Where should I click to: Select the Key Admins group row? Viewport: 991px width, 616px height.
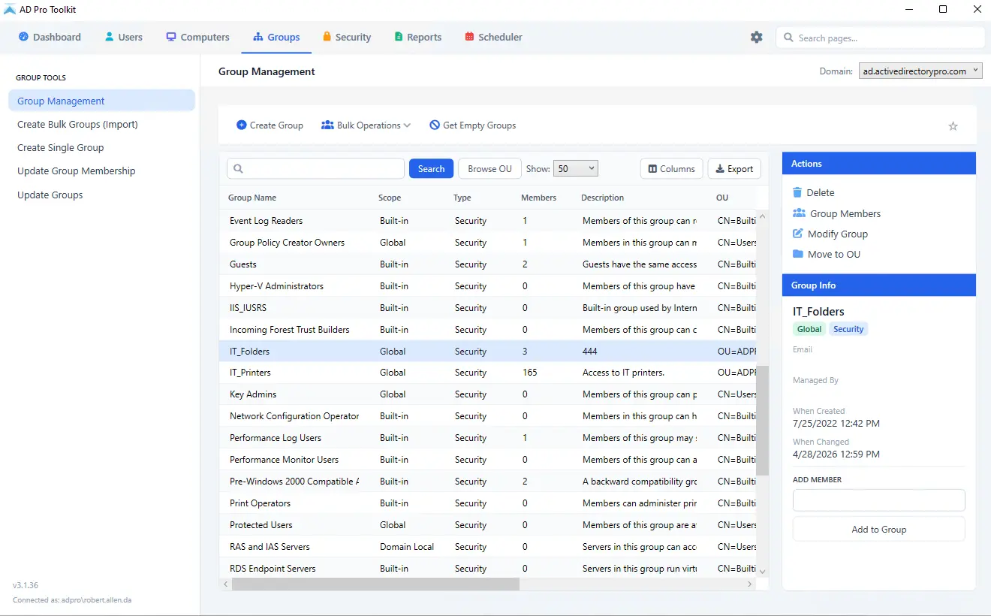[488, 394]
